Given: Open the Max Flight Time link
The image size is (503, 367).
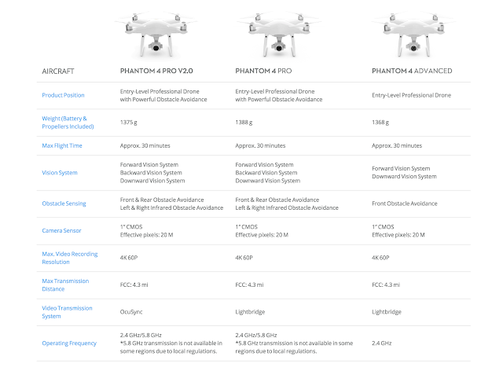Looking at the screenshot, I should coord(61,145).
